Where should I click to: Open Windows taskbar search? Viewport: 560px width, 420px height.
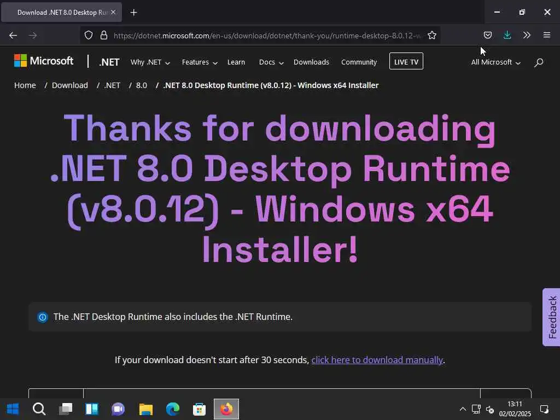pyautogui.click(x=39, y=409)
